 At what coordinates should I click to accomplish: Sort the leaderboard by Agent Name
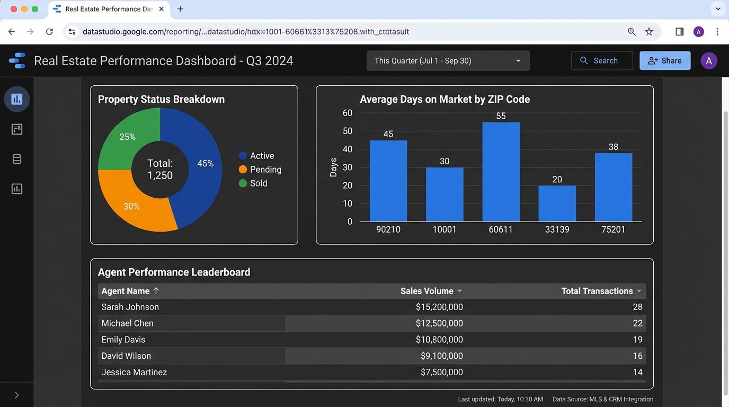tap(130, 290)
